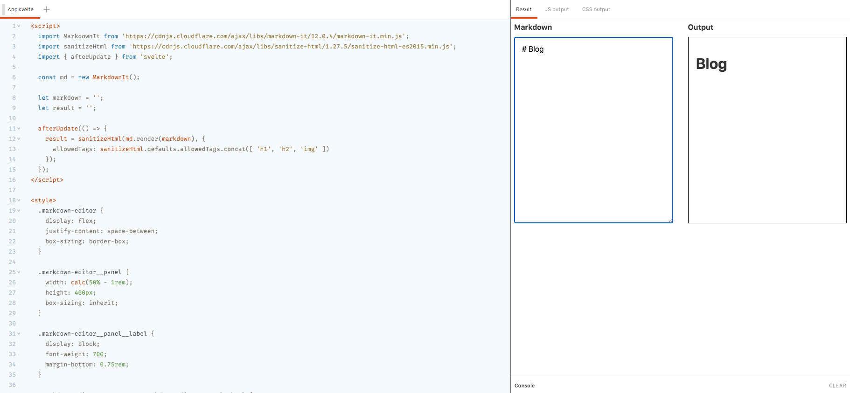Click the 'import { afterUpdate }' line
Image resolution: width=850 pixels, height=393 pixels.
point(105,57)
